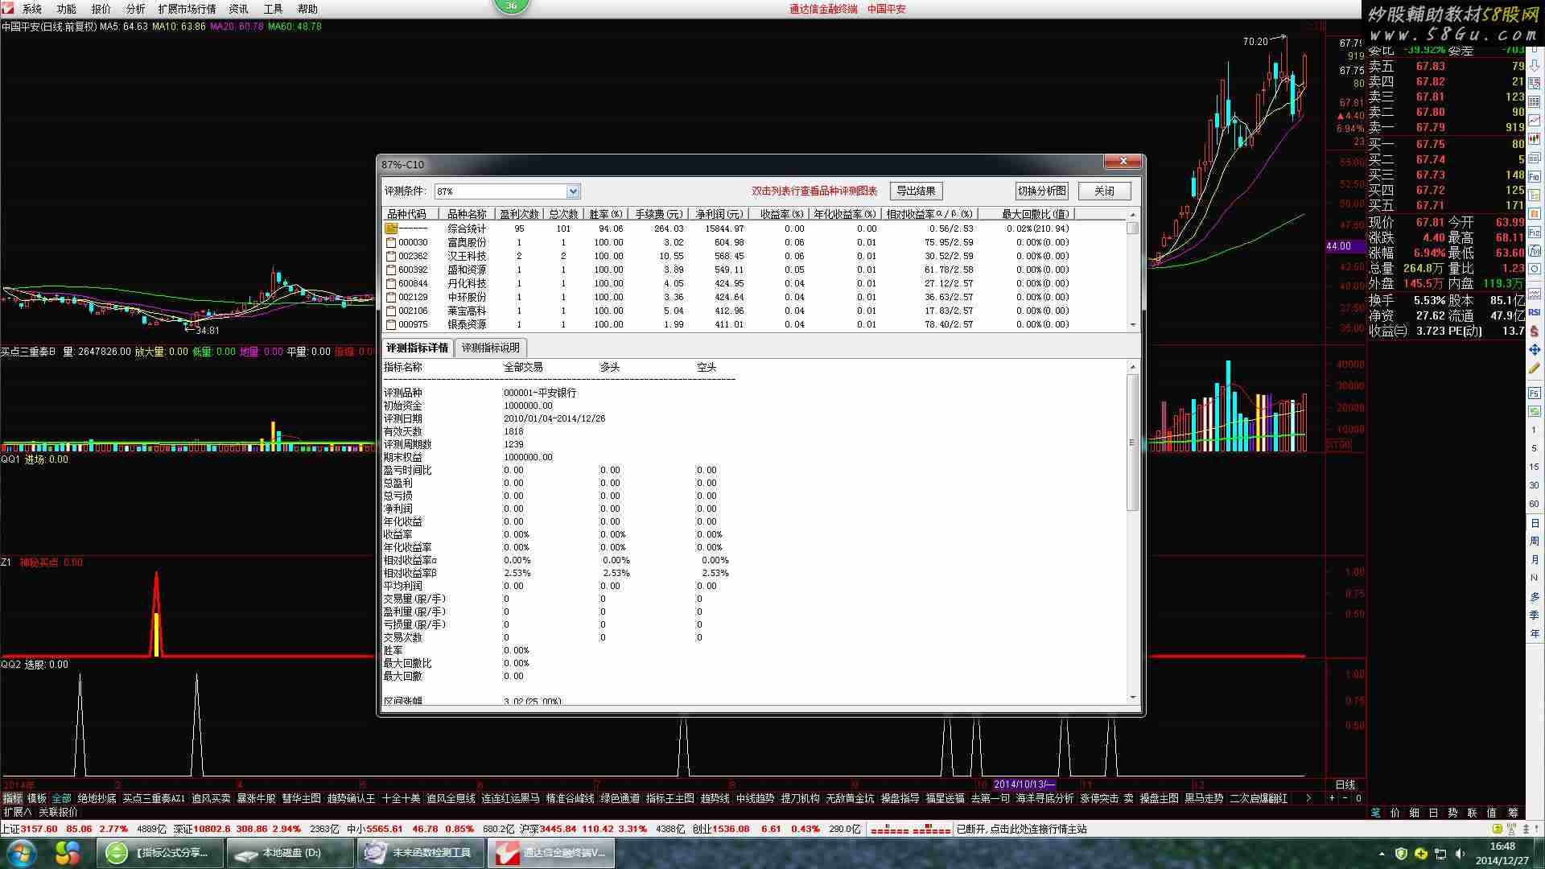This screenshot has height=869, width=1545.
Task: Select the 15-minute period toggle
Action: click(x=1535, y=467)
